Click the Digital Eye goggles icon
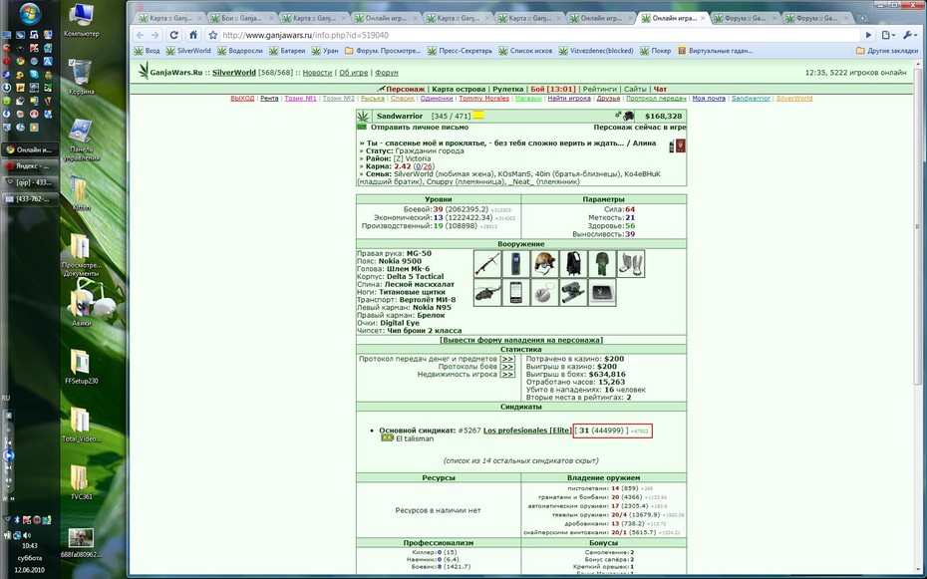The width and height of the screenshot is (927, 579). coord(573,292)
